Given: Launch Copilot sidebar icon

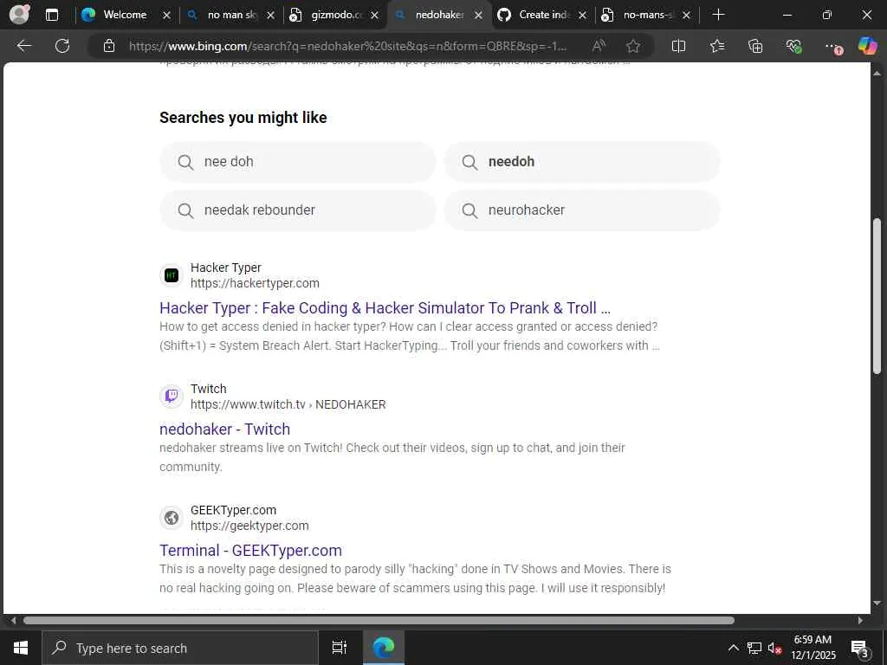Looking at the screenshot, I should 867,45.
